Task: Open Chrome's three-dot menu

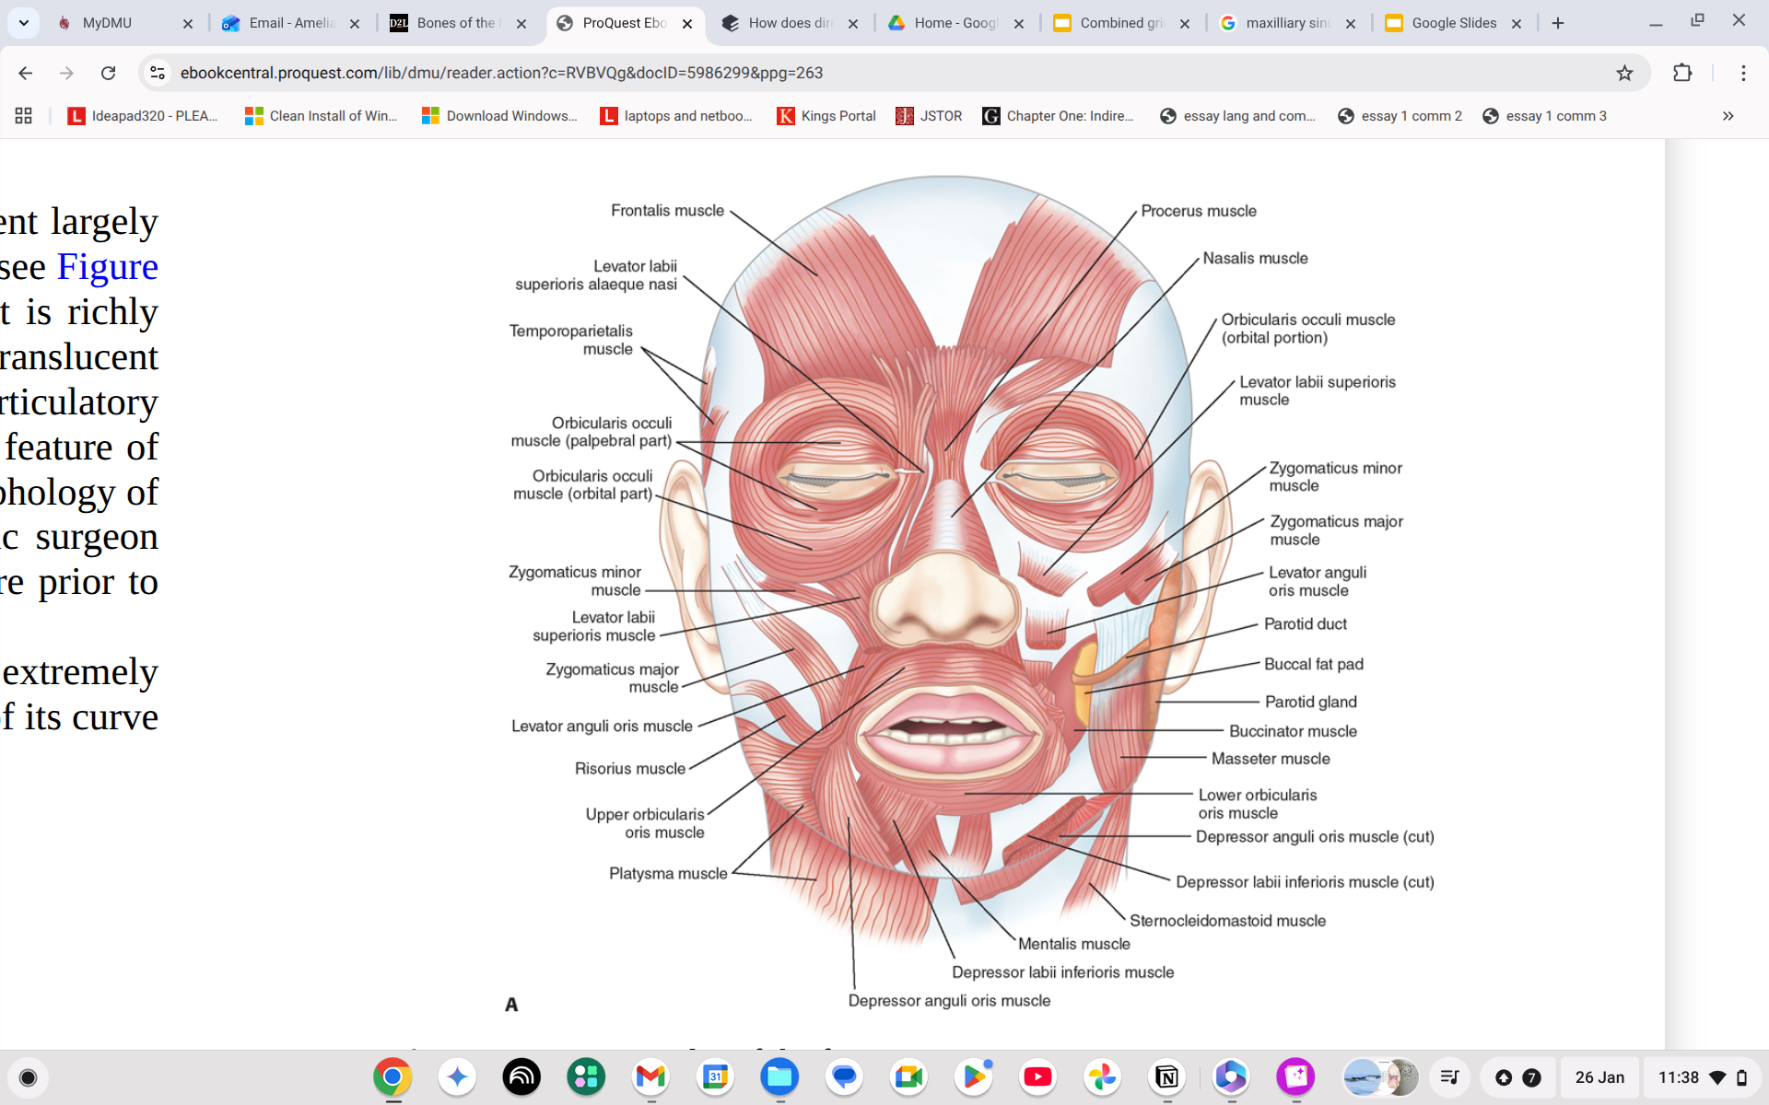Action: 1744,73
